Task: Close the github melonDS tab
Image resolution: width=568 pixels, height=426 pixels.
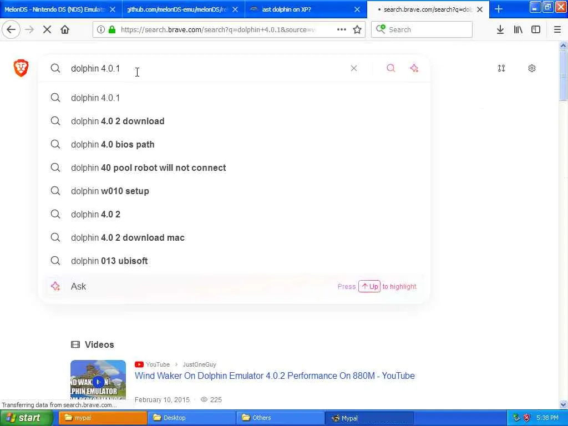Action: coord(235,9)
